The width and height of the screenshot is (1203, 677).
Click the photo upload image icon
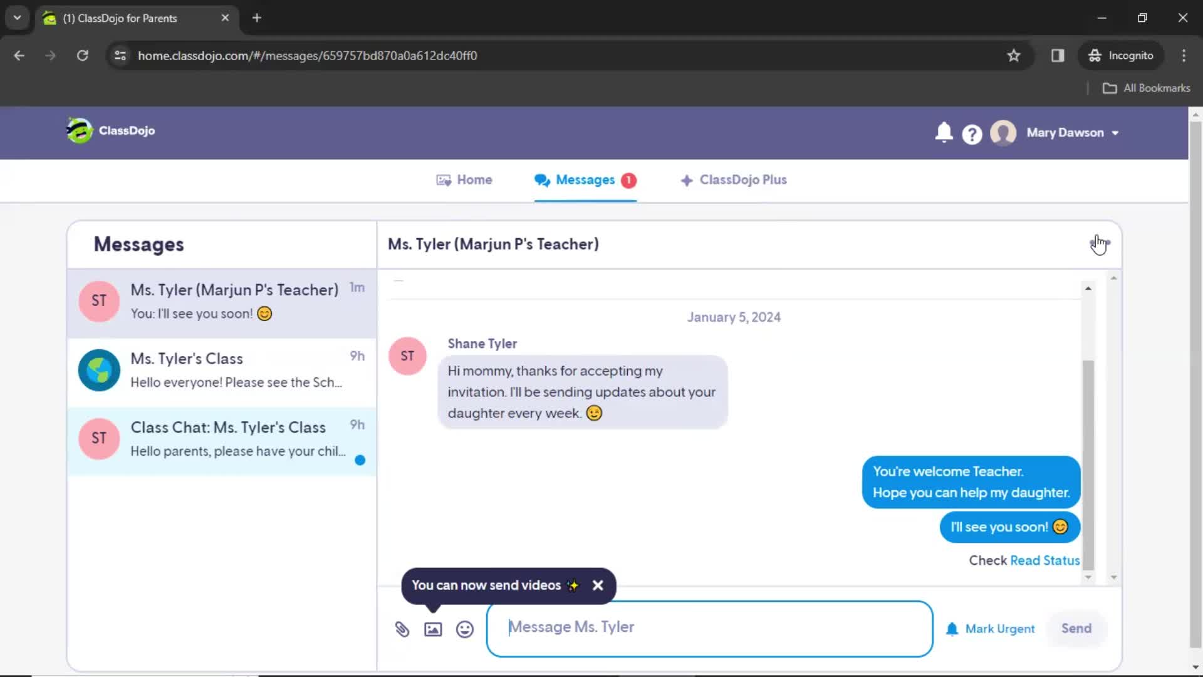click(433, 629)
